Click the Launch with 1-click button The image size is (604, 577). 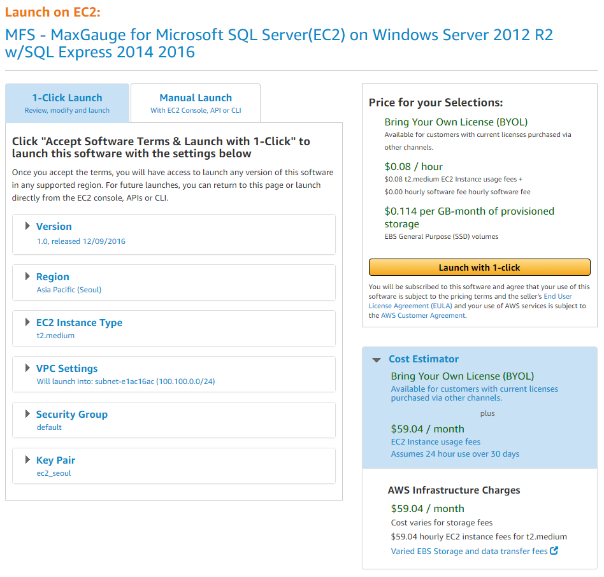click(480, 267)
